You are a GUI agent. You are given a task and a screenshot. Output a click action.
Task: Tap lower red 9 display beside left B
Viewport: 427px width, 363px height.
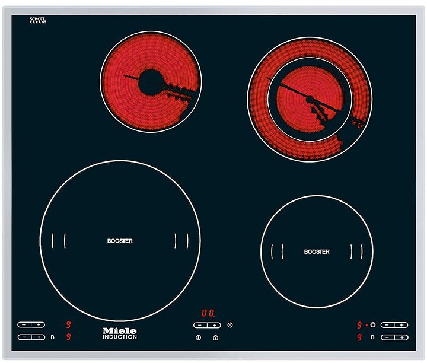68,337
